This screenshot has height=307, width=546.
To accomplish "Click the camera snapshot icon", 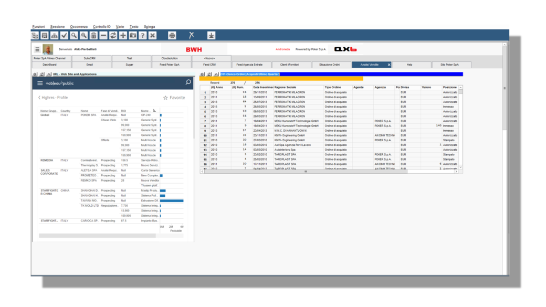I will coord(133,36).
